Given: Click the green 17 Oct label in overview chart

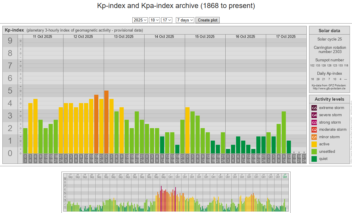Looking at the screenshot, I should (x=285, y=175).
